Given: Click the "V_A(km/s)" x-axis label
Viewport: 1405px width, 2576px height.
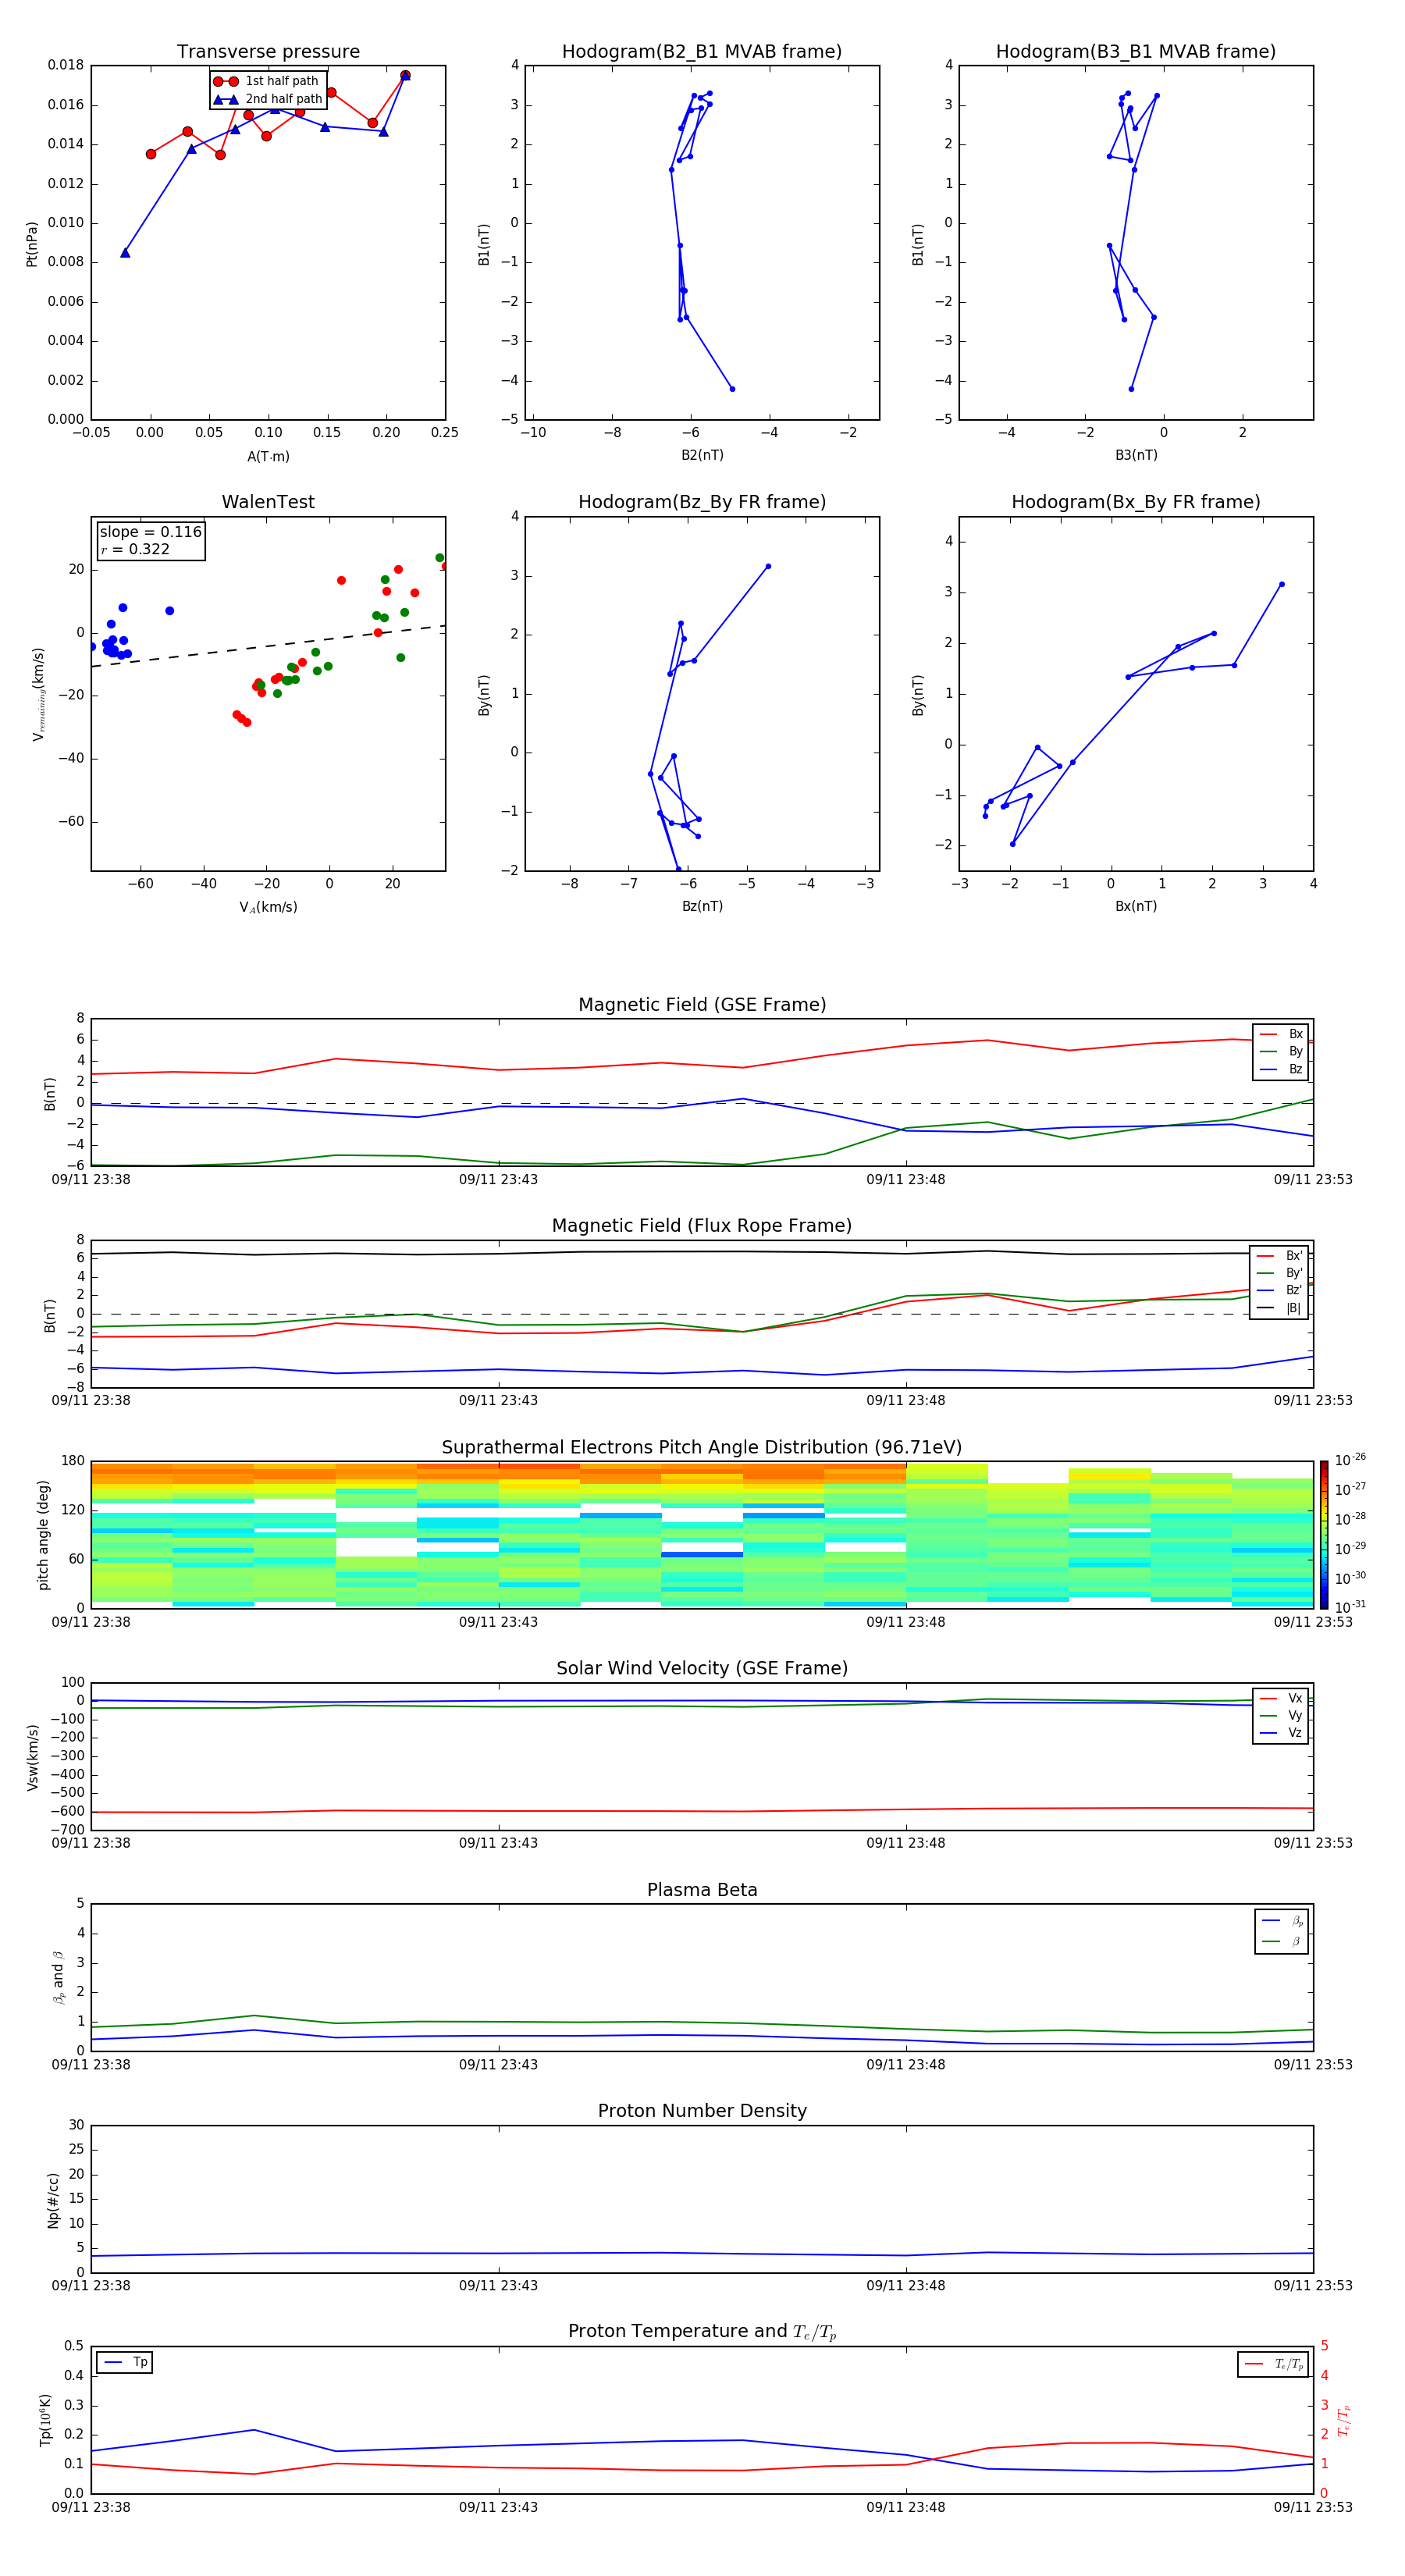Looking at the screenshot, I should tap(268, 907).
